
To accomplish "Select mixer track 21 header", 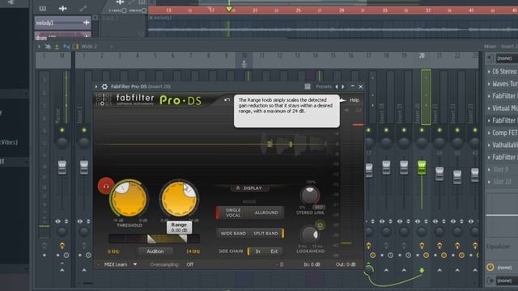I will 439,56.
